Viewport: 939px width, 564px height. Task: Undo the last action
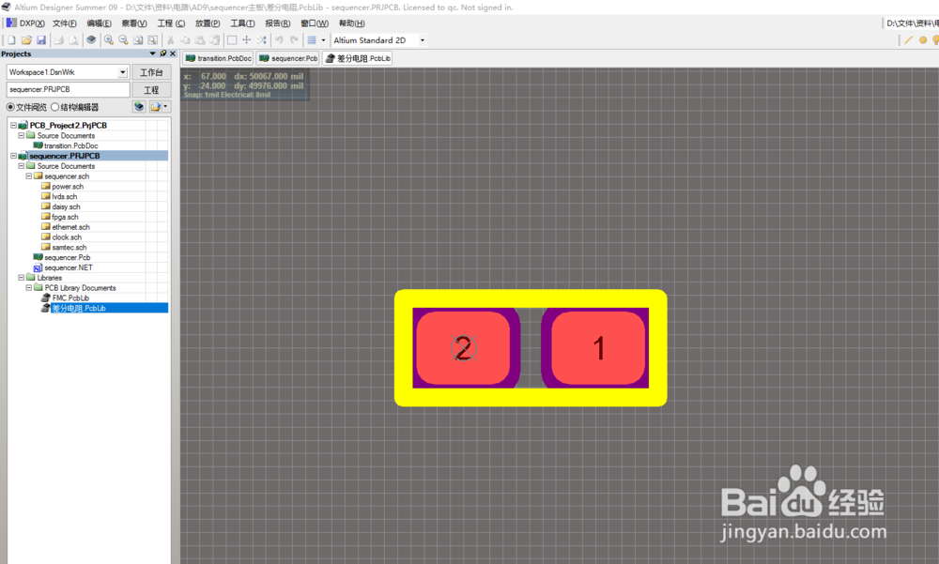click(x=279, y=40)
